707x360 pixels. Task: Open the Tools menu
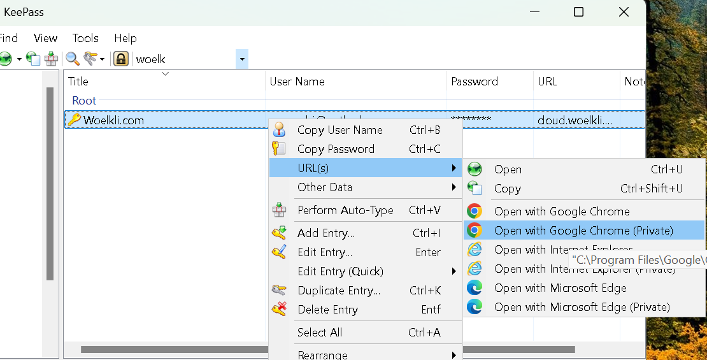coord(85,38)
